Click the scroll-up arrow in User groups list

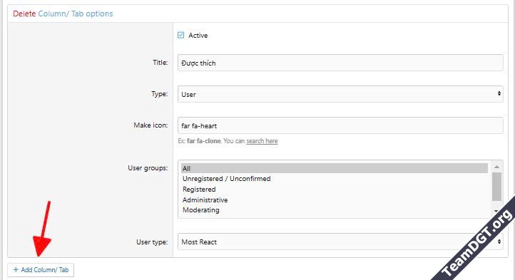496,167
